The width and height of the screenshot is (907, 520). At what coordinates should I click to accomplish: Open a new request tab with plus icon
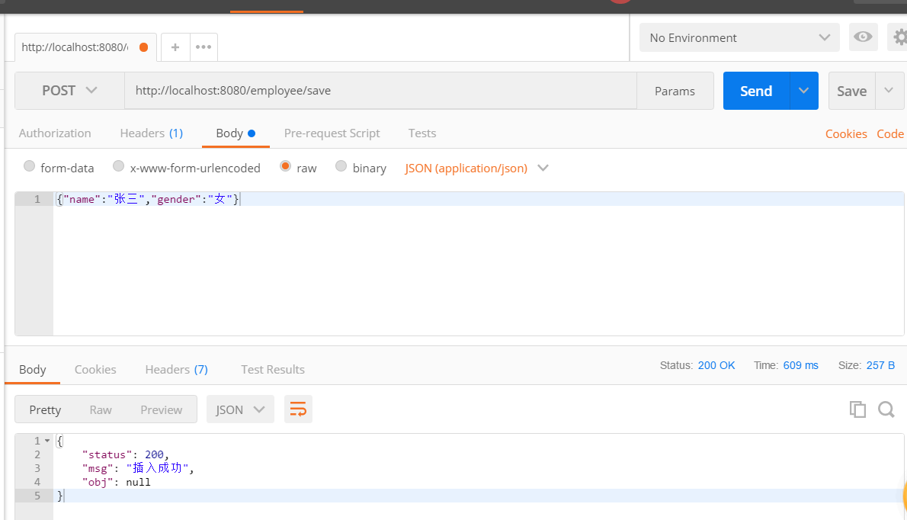click(175, 47)
